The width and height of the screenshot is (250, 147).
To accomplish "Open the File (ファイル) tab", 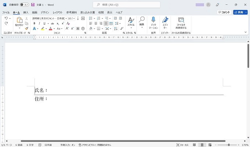I will point(6,12).
